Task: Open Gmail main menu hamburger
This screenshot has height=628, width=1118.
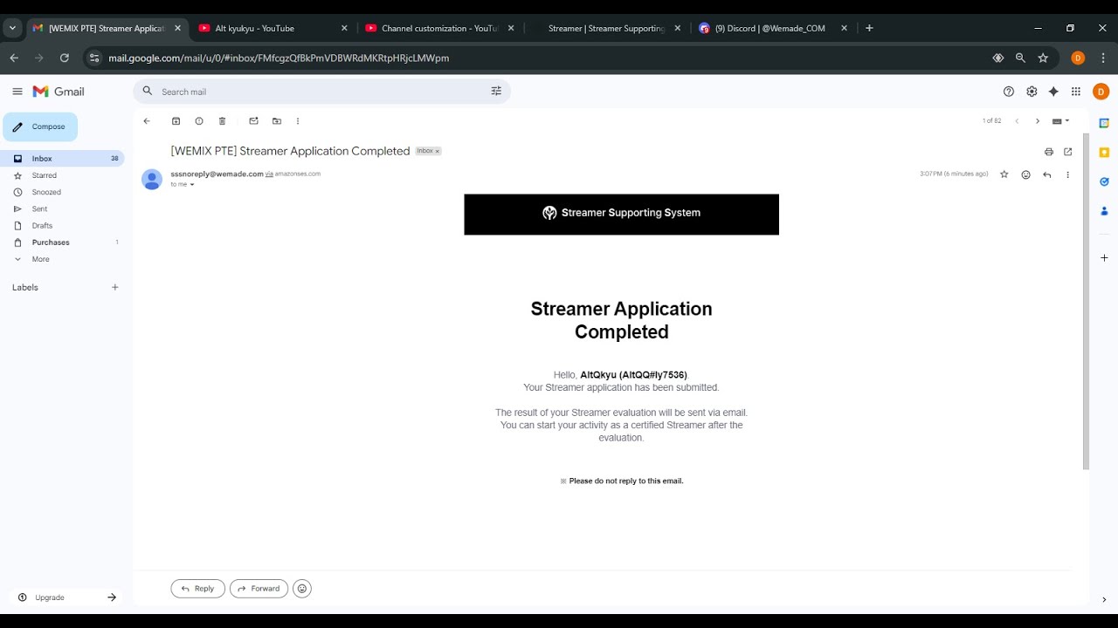Action: [17, 92]
